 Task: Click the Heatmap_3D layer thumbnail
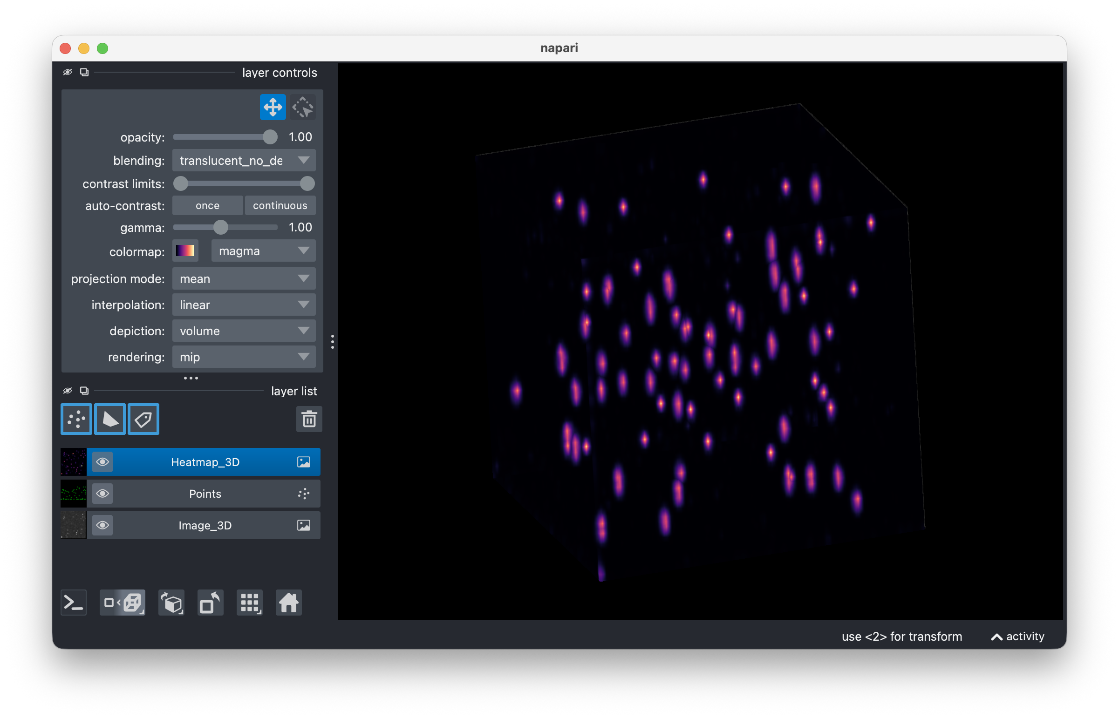pyautogui.click(x=74, y=462)
